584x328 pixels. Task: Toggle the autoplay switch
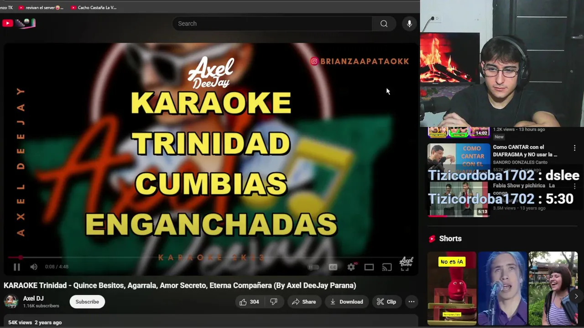coord(313,267)
